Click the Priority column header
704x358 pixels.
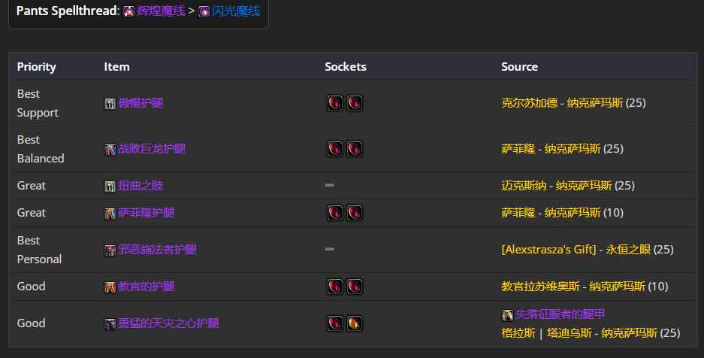[x=36, y=67]
